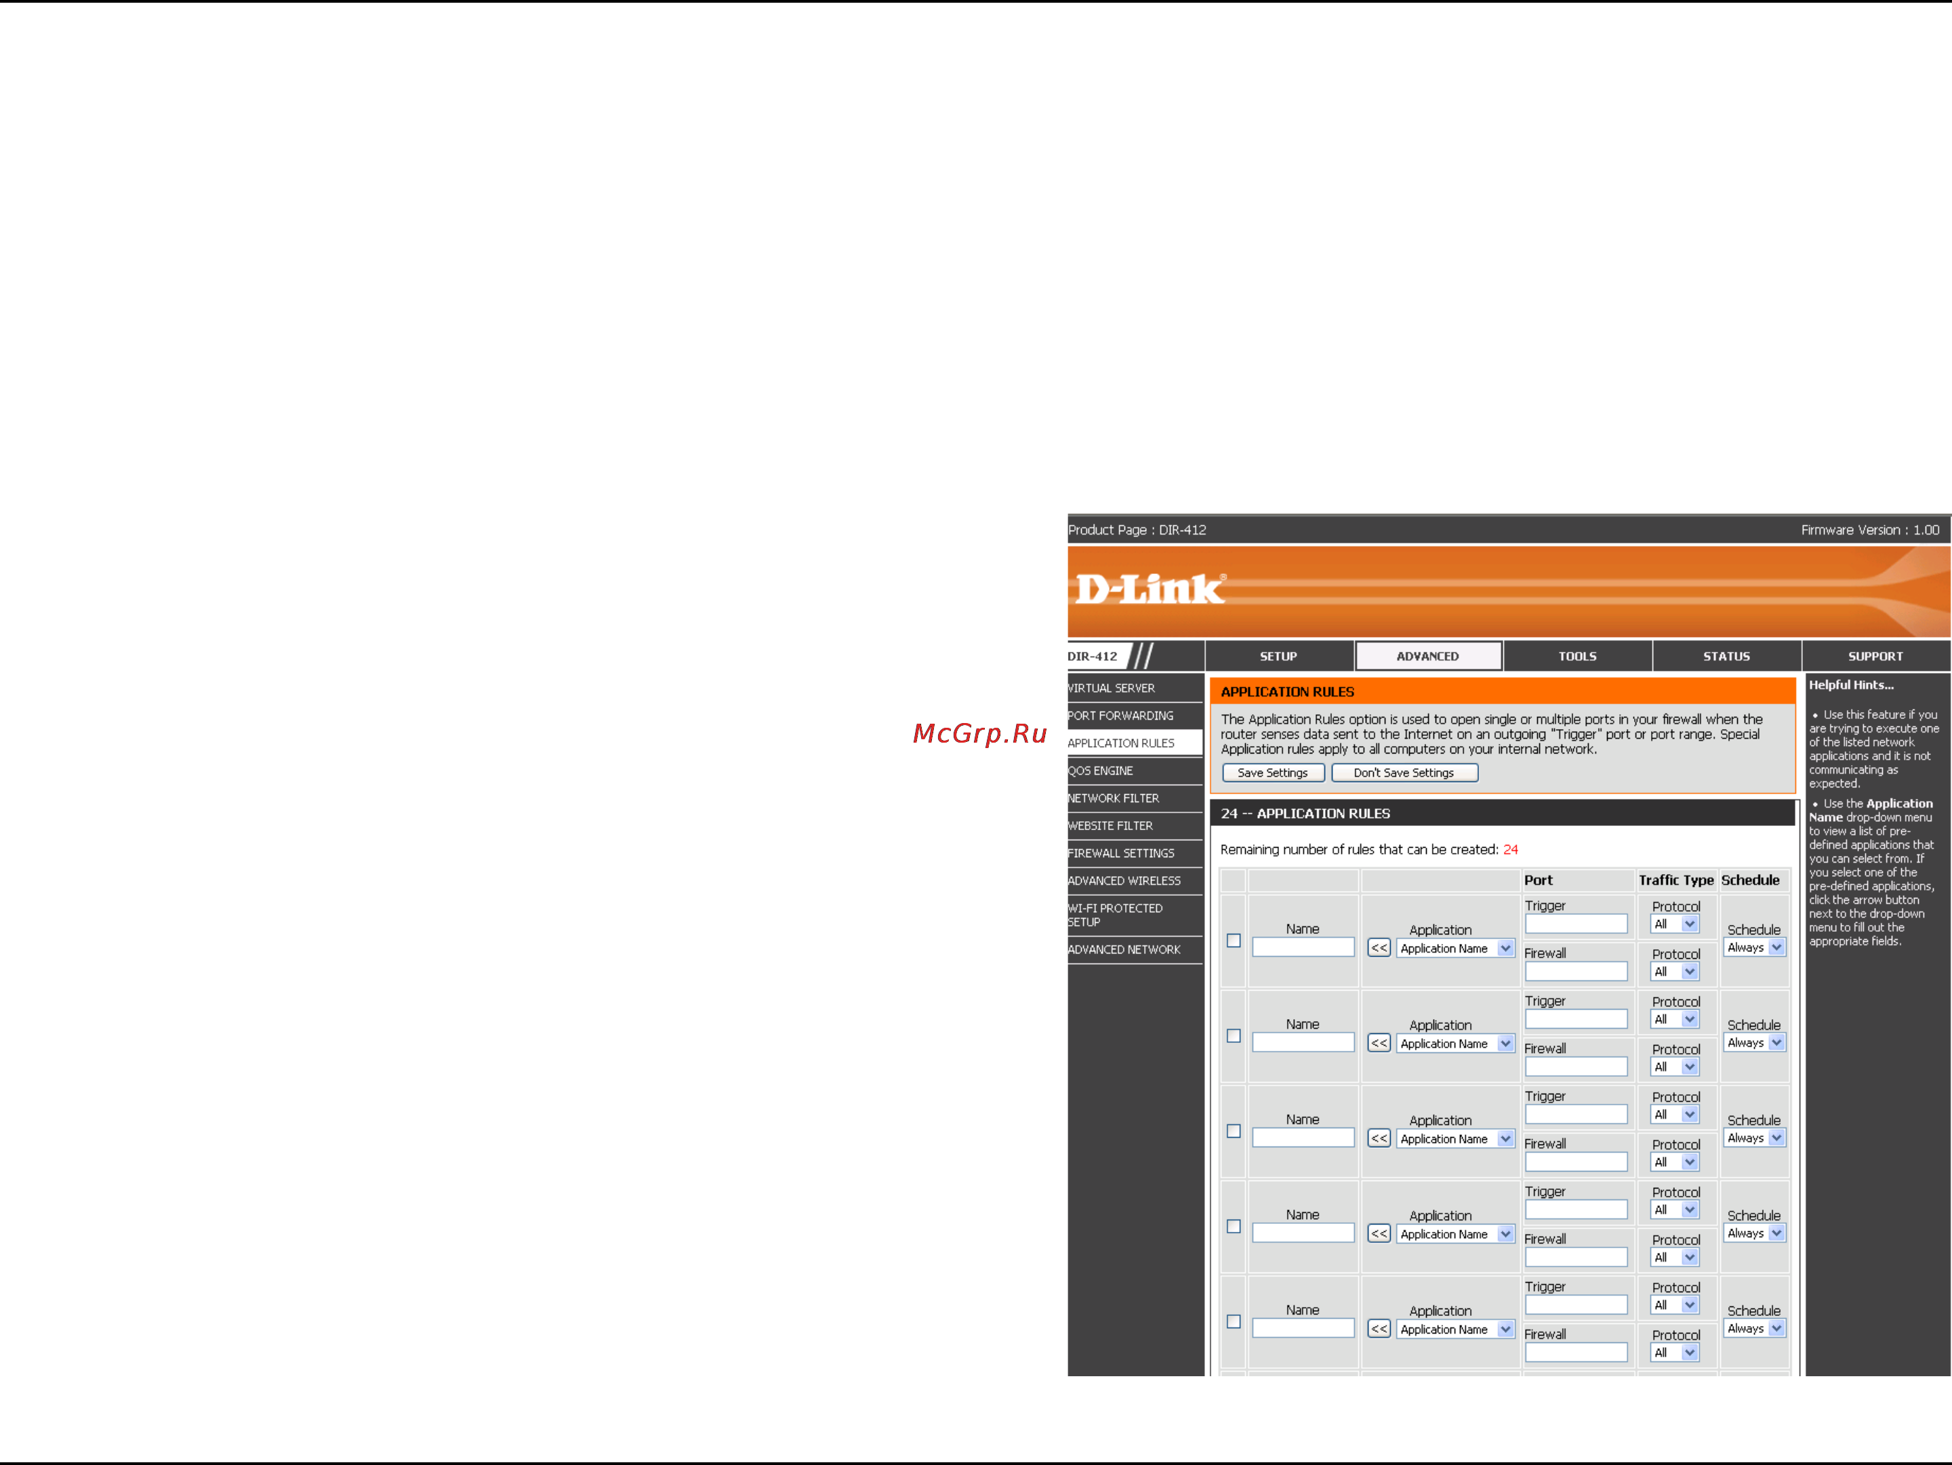Open second rule's Trigger Protocol dropdown
This screenshot has height=1465, width=1952.
(1675, 1020)
